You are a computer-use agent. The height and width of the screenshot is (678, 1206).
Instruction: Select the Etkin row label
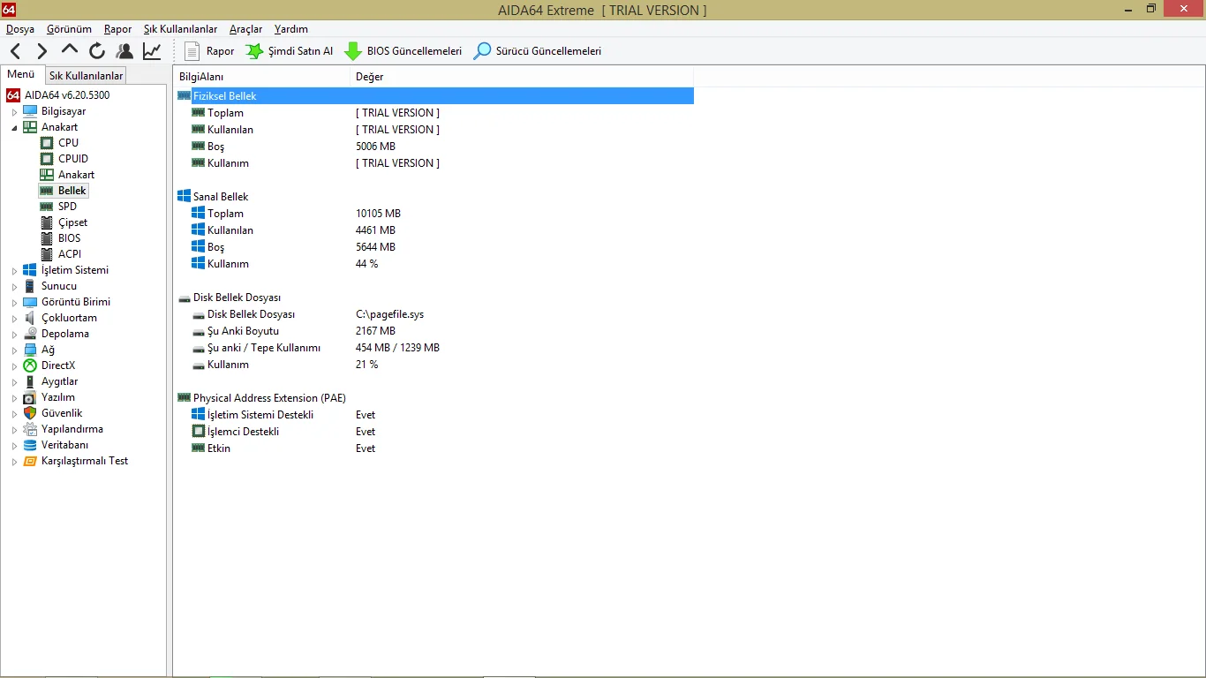pos(219,448)
